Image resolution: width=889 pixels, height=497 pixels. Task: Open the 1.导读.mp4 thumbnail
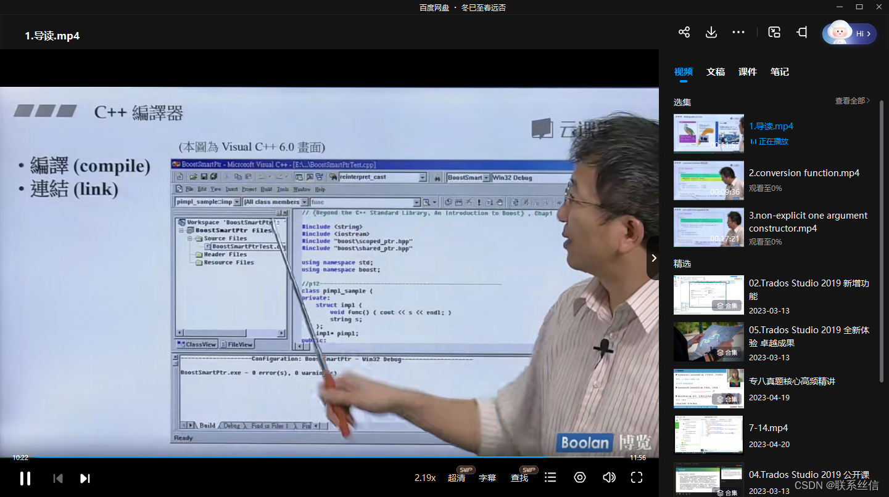click(x=709, y=133)
